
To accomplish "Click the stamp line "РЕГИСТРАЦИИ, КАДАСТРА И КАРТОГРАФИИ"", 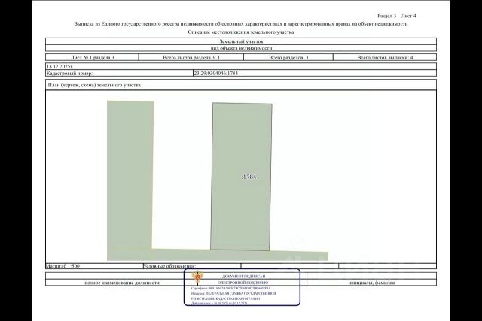I will (225, 298).
